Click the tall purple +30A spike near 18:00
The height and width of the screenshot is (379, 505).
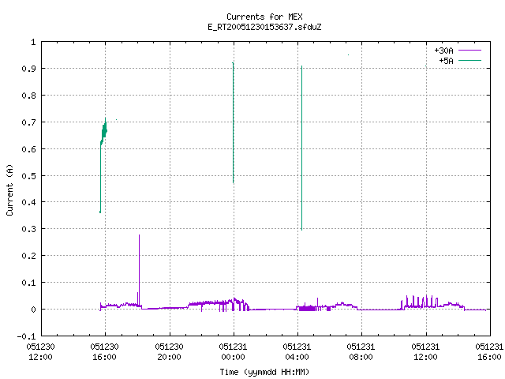(139, 270)
